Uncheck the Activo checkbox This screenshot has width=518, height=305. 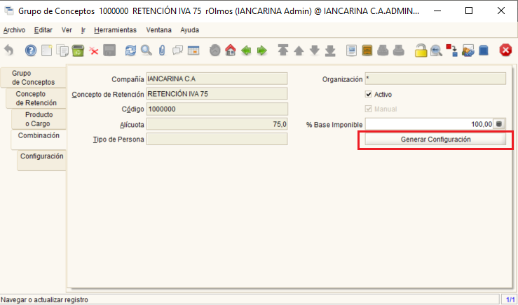pyautogui.click(x=369, y=94)
